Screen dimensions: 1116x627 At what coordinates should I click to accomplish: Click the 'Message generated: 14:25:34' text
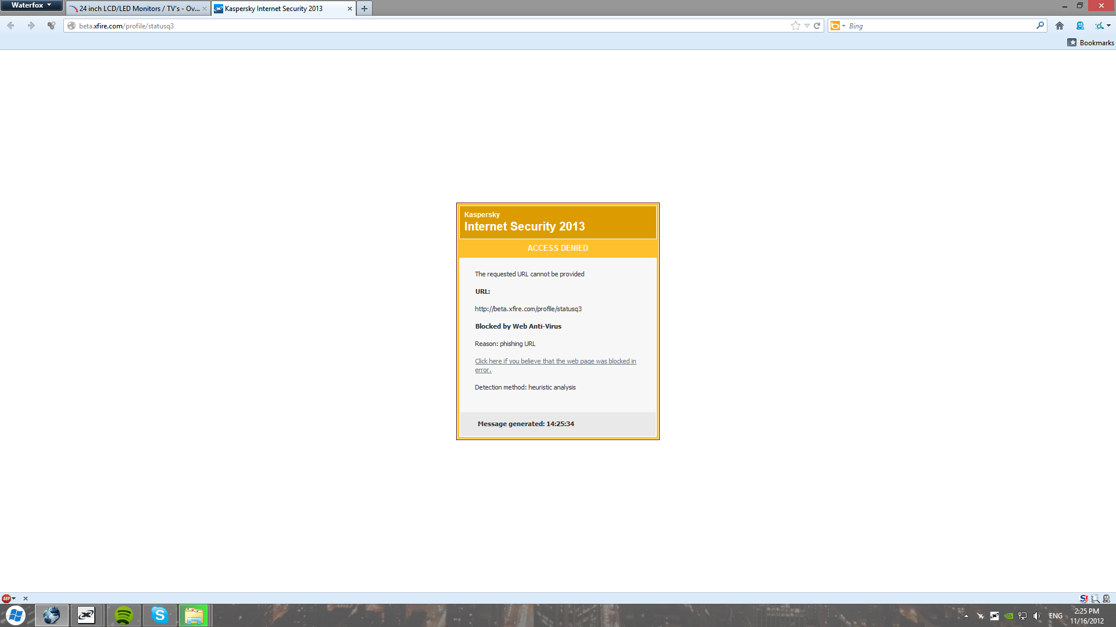(x=525, y=424)
